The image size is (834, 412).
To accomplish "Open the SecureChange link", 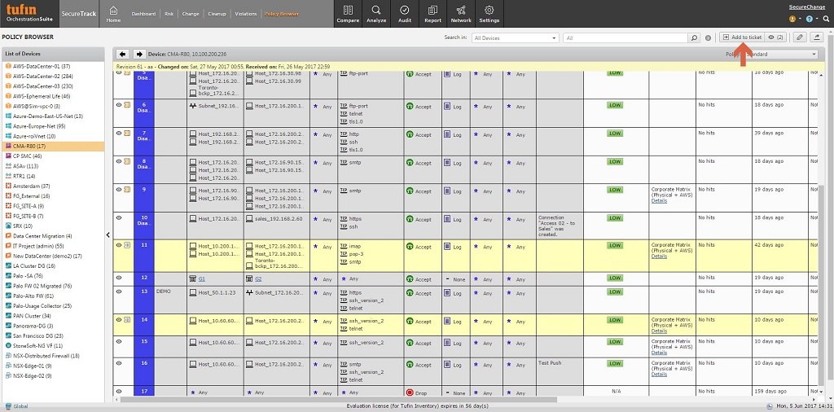I will 807,7.
